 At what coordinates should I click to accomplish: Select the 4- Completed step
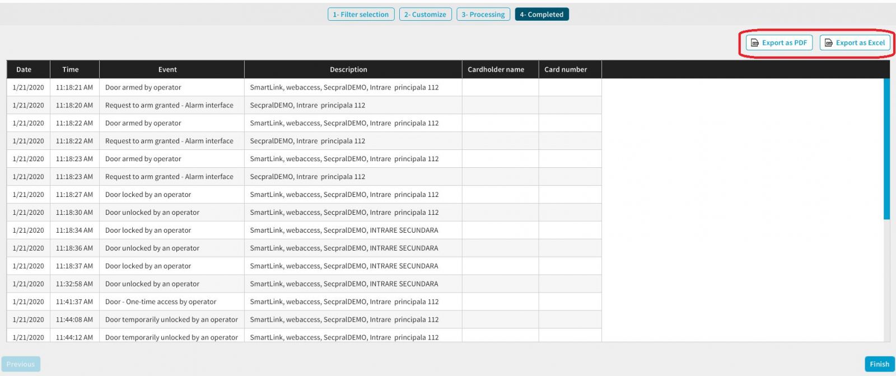click(x=542, y=15)
